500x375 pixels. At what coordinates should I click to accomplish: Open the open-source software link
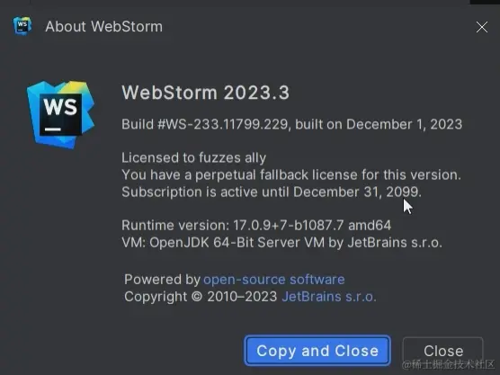[x=274, y=280]
